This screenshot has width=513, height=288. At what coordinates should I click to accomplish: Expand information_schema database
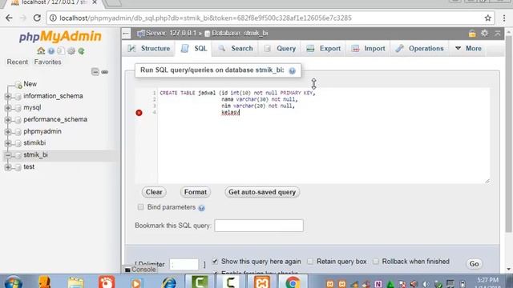pos(8,96)
